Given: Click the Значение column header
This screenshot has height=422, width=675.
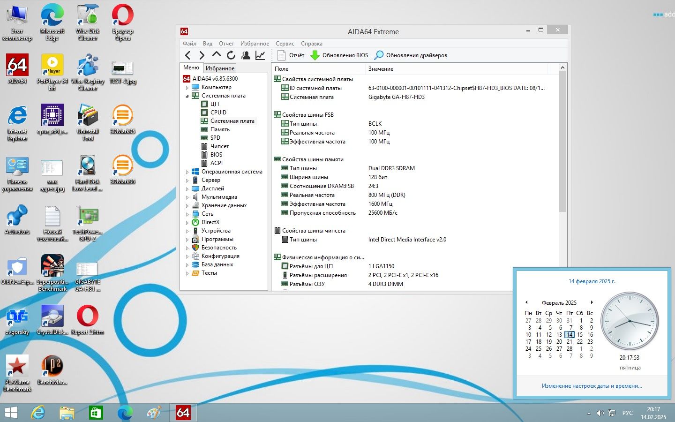Looking at the screenshot, I should click(457, 69).
